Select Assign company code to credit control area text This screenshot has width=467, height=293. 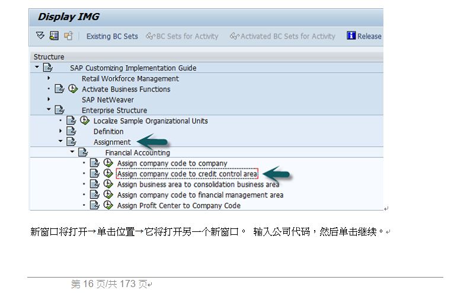click(x=187, y=174)
